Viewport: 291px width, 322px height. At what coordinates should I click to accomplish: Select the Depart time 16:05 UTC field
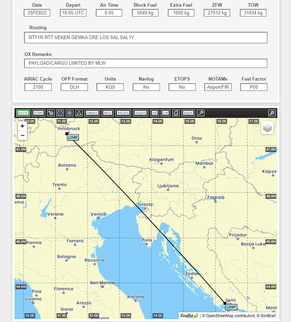73,13
